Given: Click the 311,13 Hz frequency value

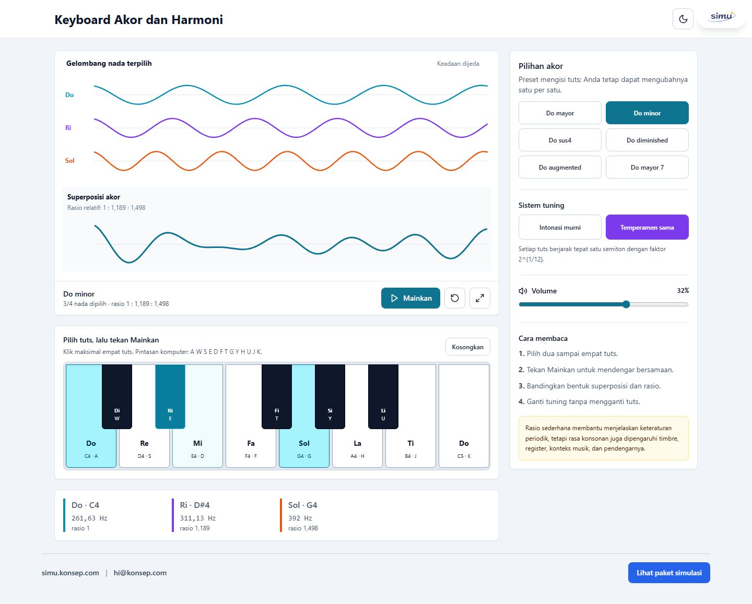Looking at the screenshot, I should [198, 518].
